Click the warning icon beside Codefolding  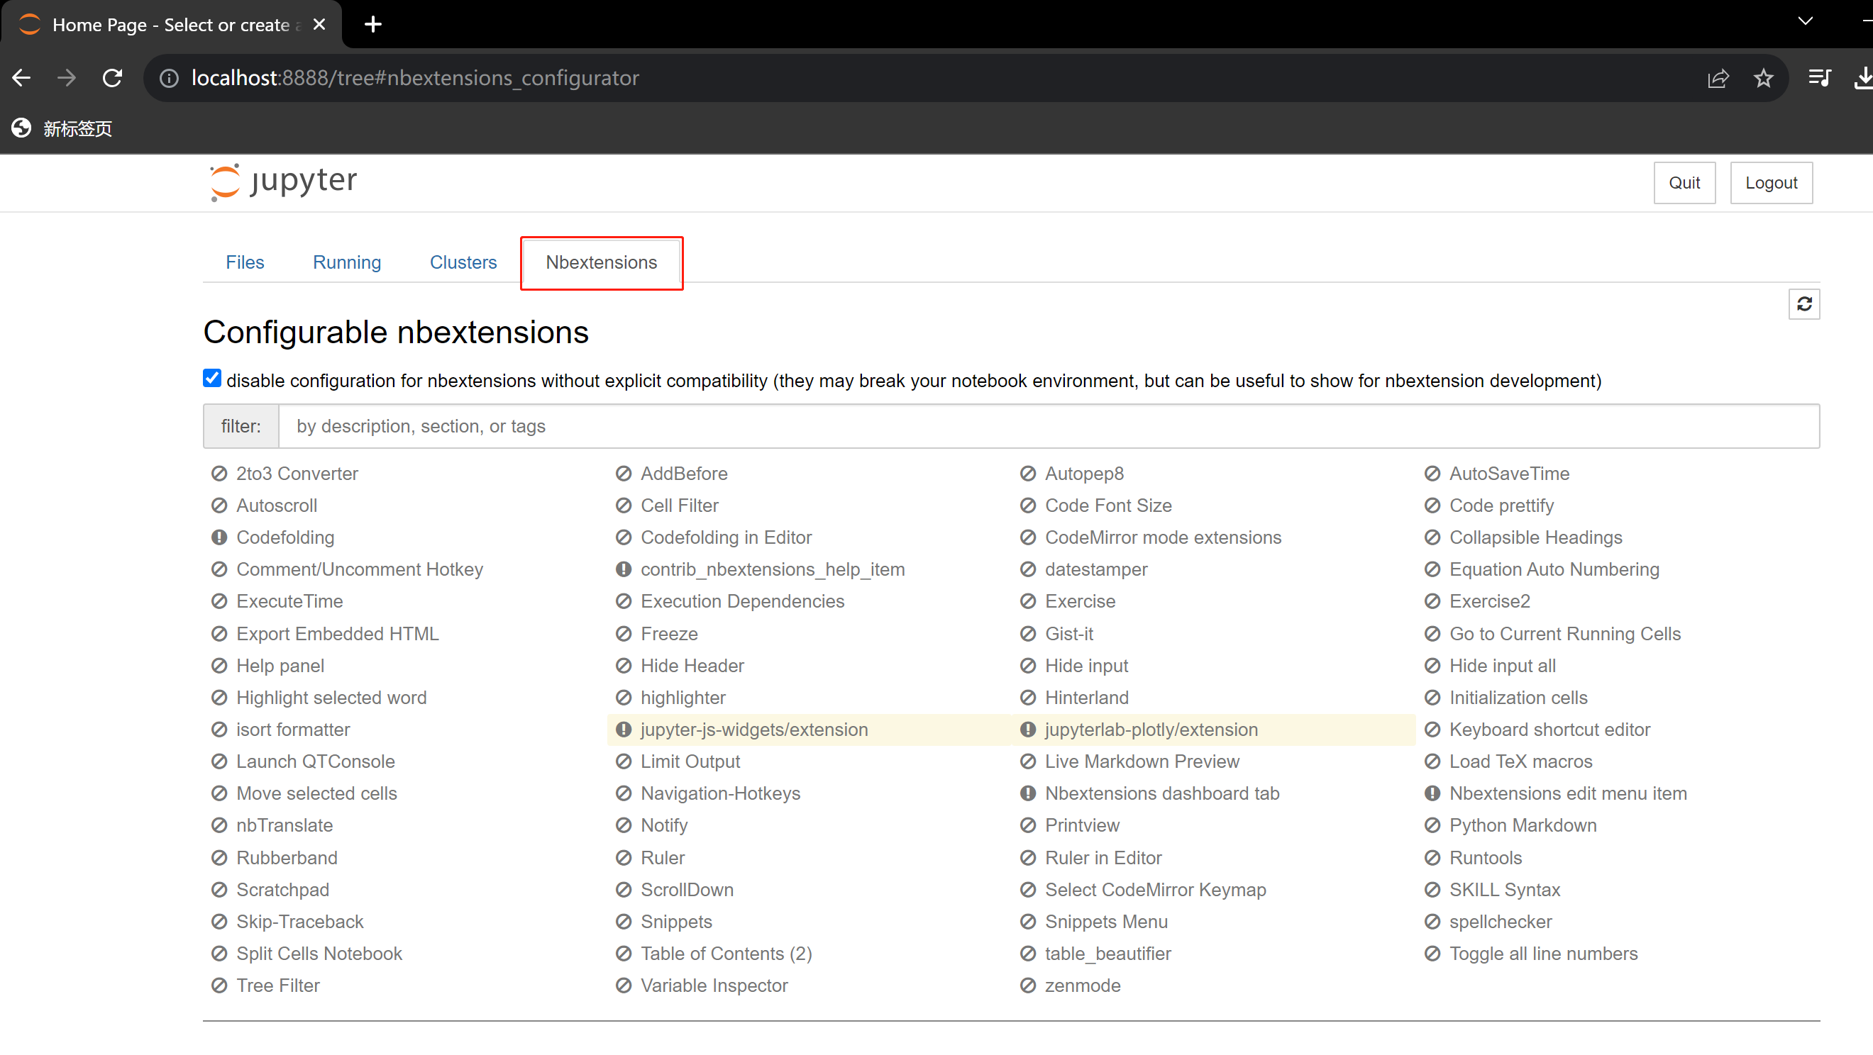pyautogui.click(x=219, y=537)
